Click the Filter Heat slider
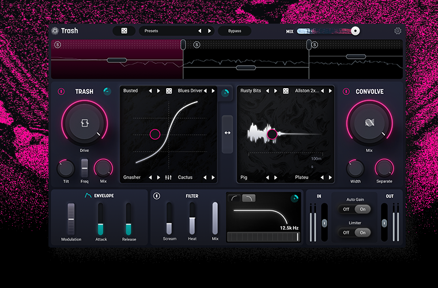The width and height of the screenshot is (438, 288). tap(192, 218)
